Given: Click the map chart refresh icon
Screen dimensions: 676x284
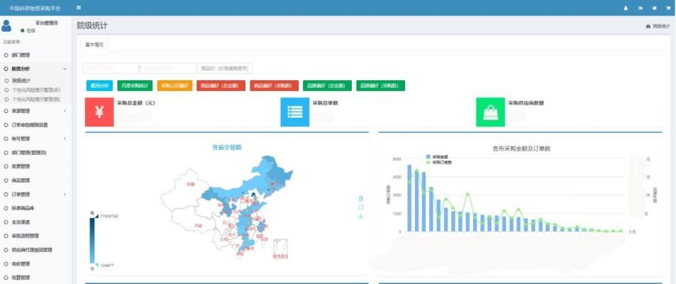Looking at the screenshot, I should tap(361, 207).
